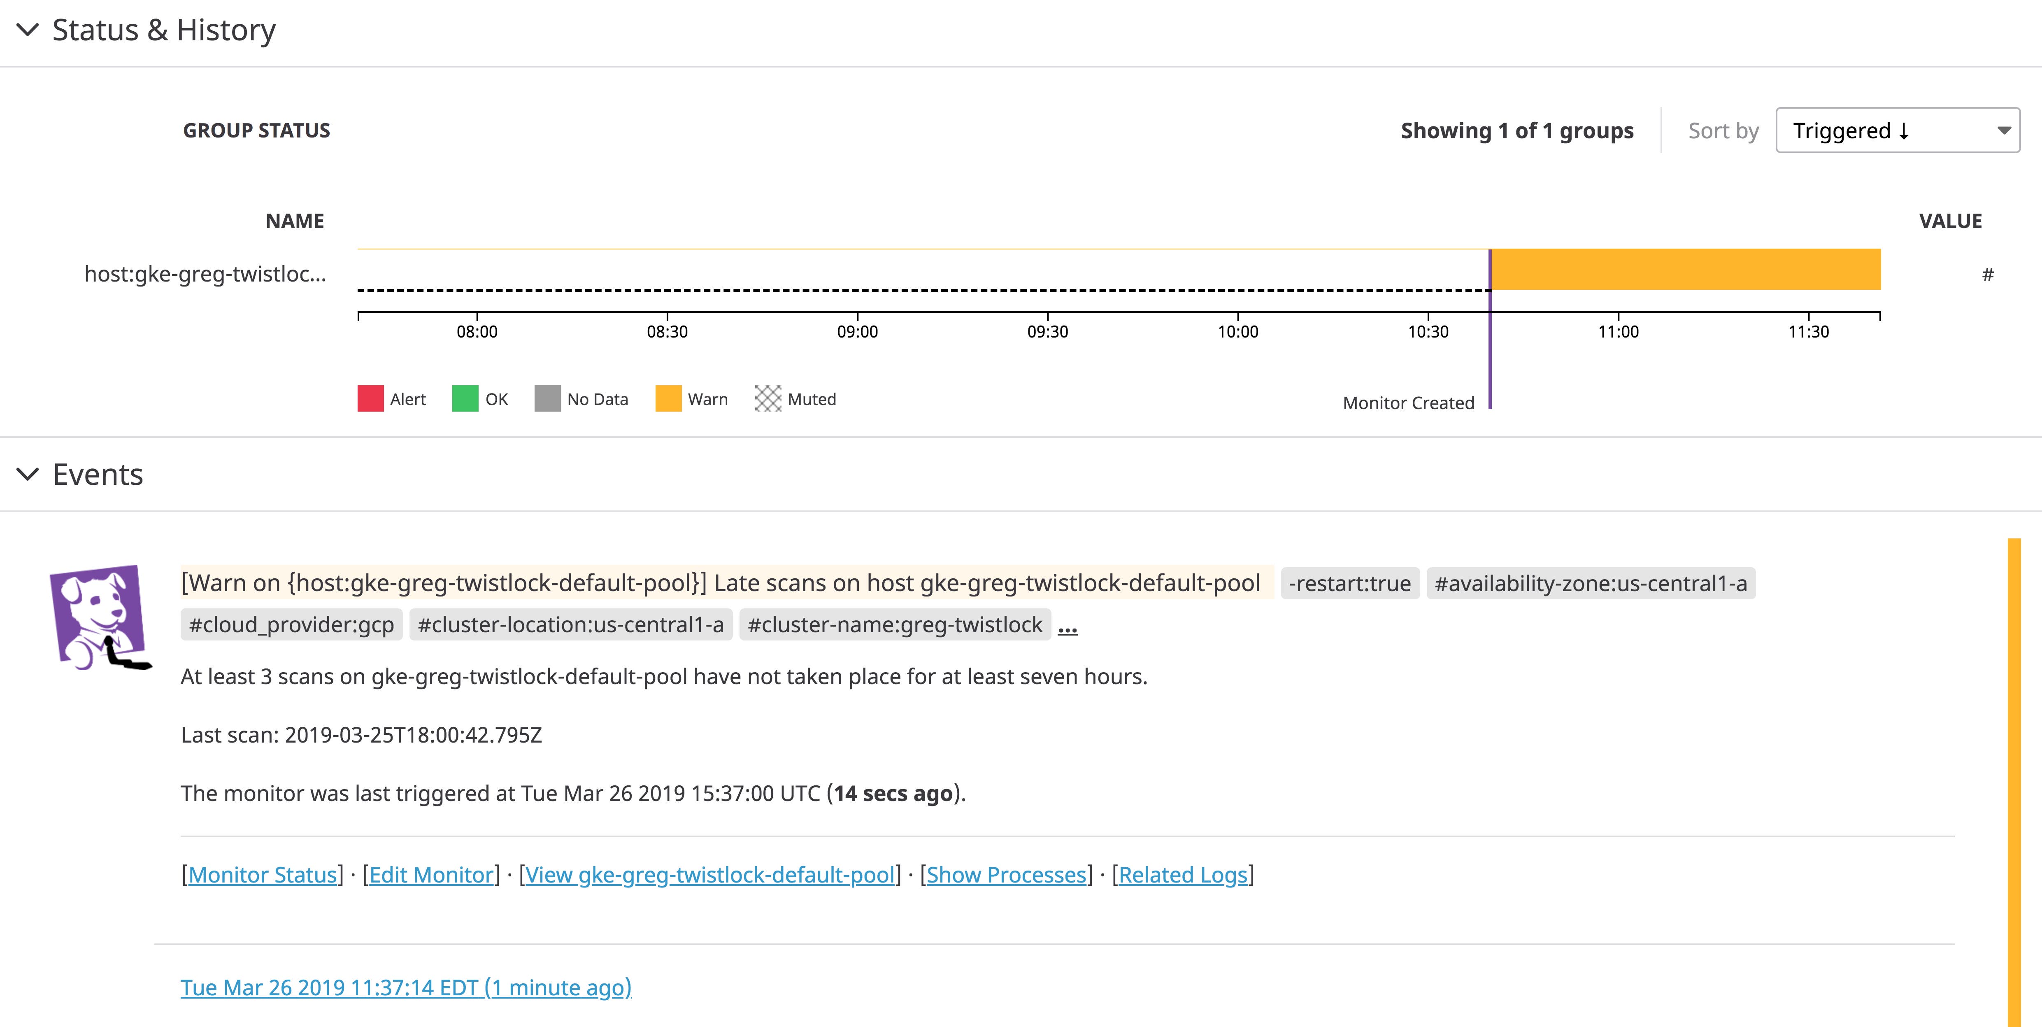
Task: Expand hidden tags via ellipsis link
Action: point(1068,627)
